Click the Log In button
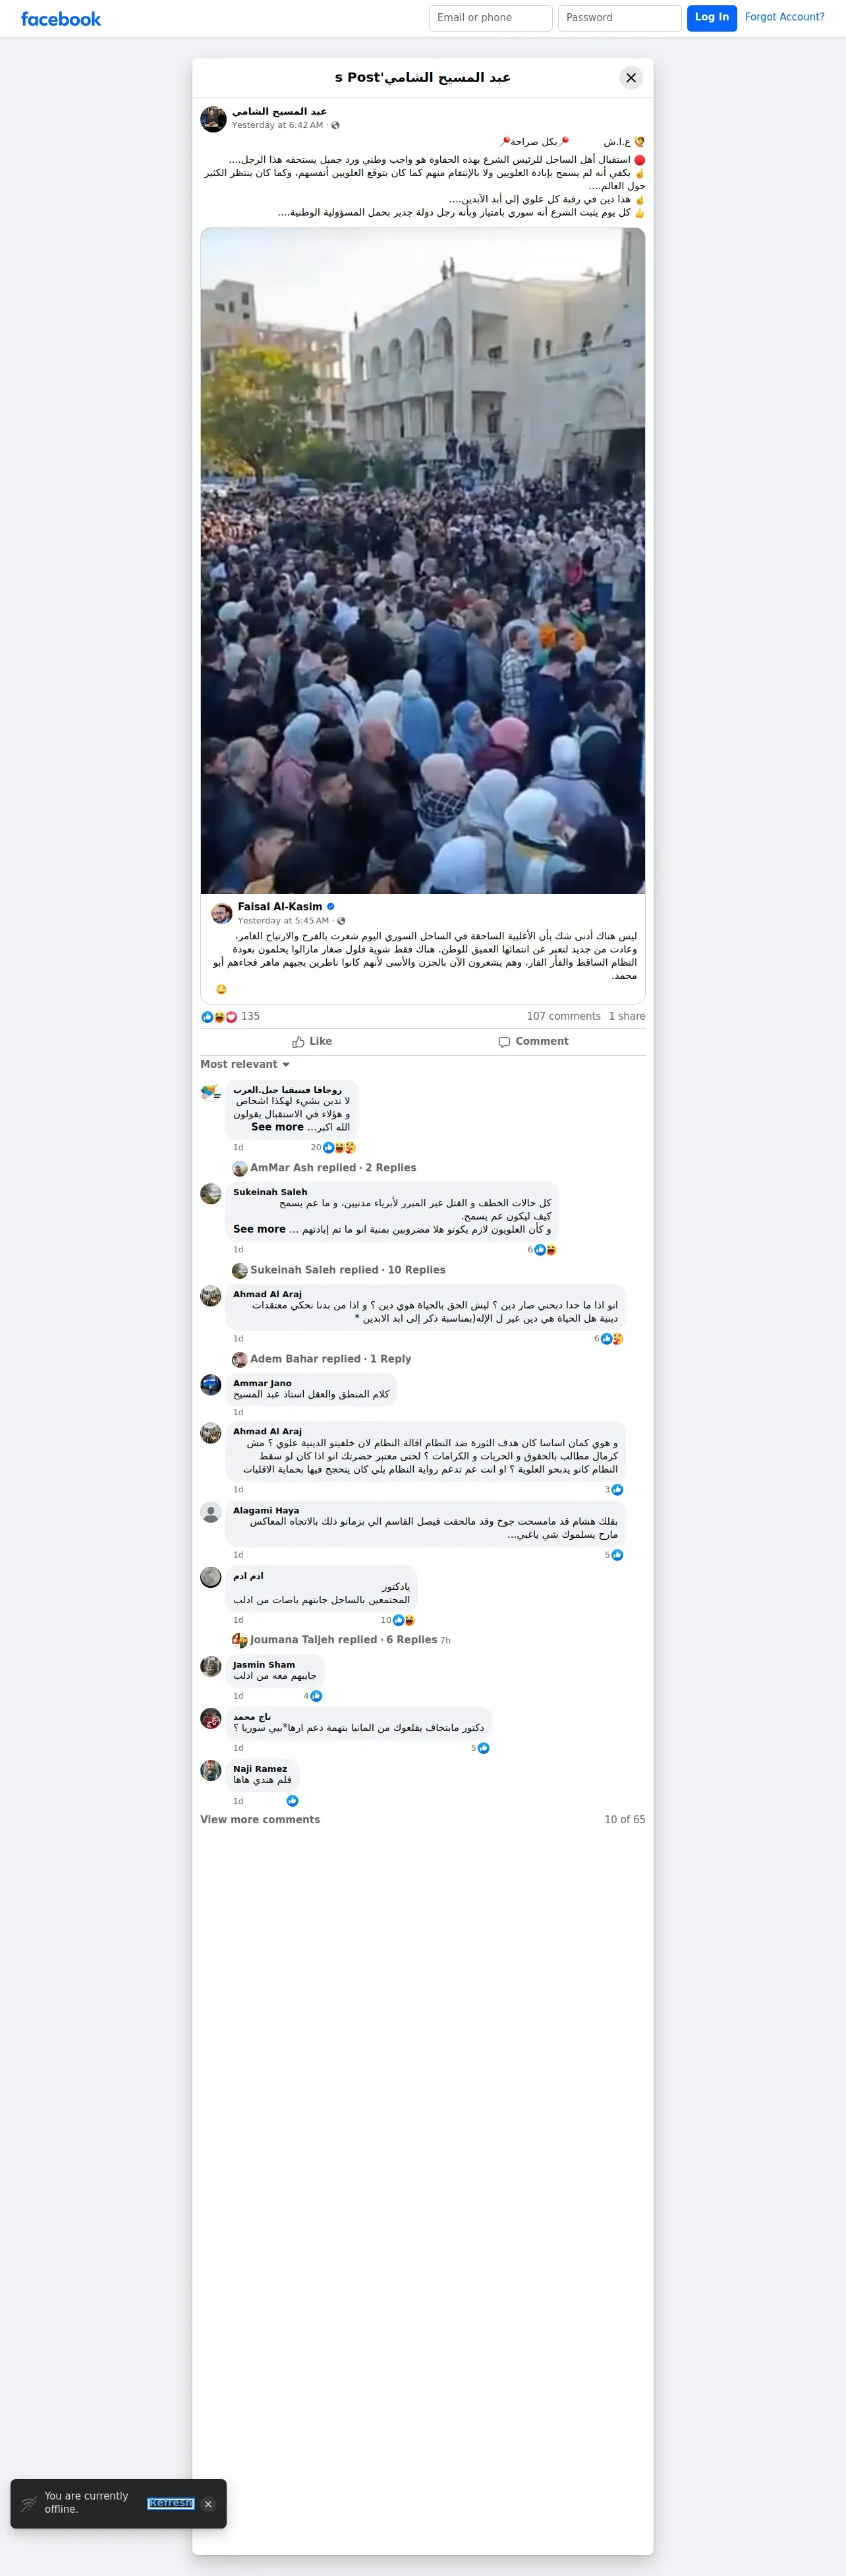Viewport: 846px width, 2576px height. (x=712, y=18)
